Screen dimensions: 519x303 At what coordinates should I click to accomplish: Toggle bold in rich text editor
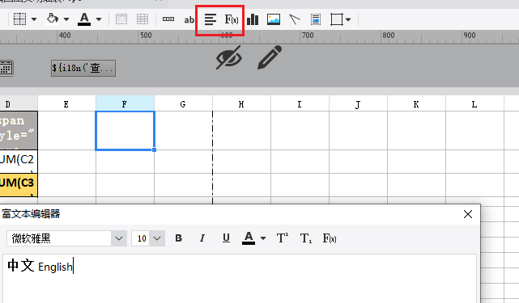tap(178, 238)
